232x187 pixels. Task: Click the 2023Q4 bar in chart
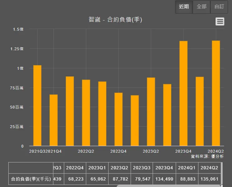pos(183,93)
